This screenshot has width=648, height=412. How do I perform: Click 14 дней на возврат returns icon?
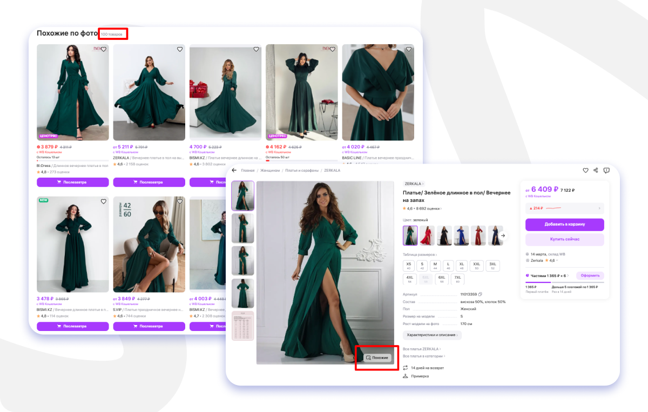point(406,368)
